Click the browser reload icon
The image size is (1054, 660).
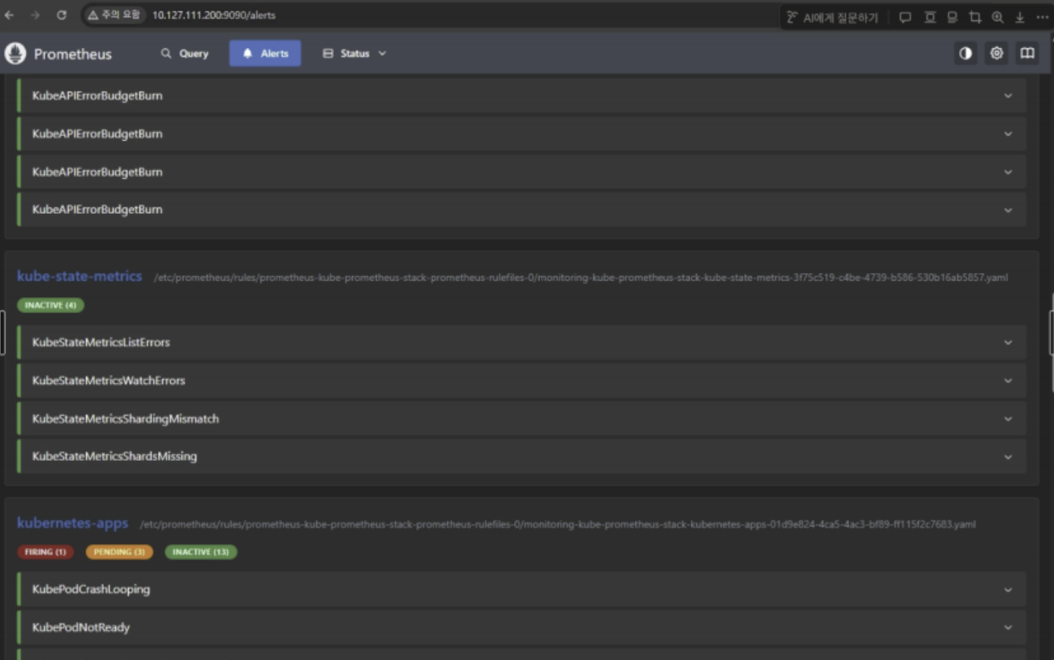click(x=62, y=15)
